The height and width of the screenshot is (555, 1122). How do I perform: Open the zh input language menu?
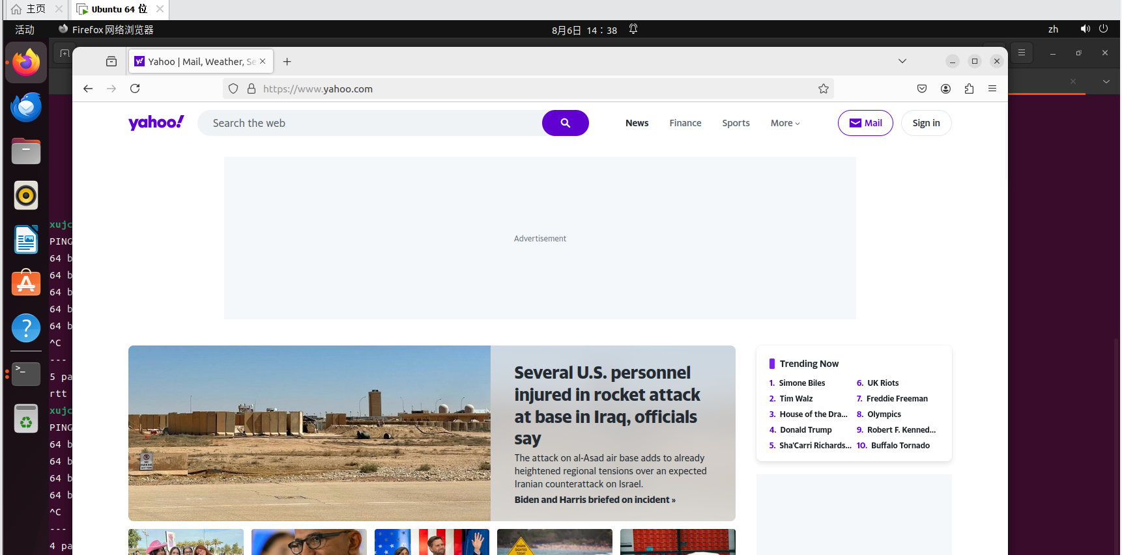[x=1053, y=29]
